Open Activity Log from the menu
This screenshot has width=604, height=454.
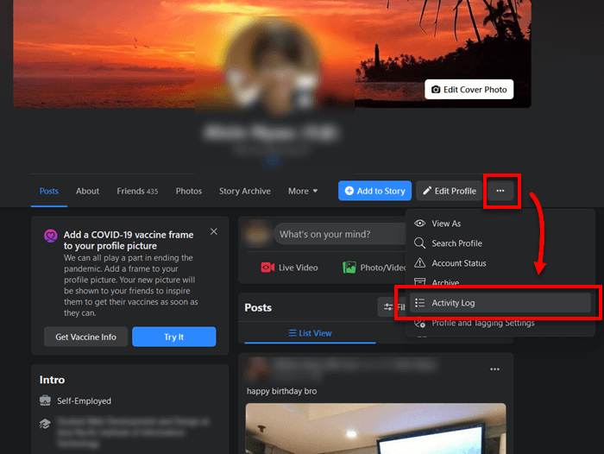point(500,303)
